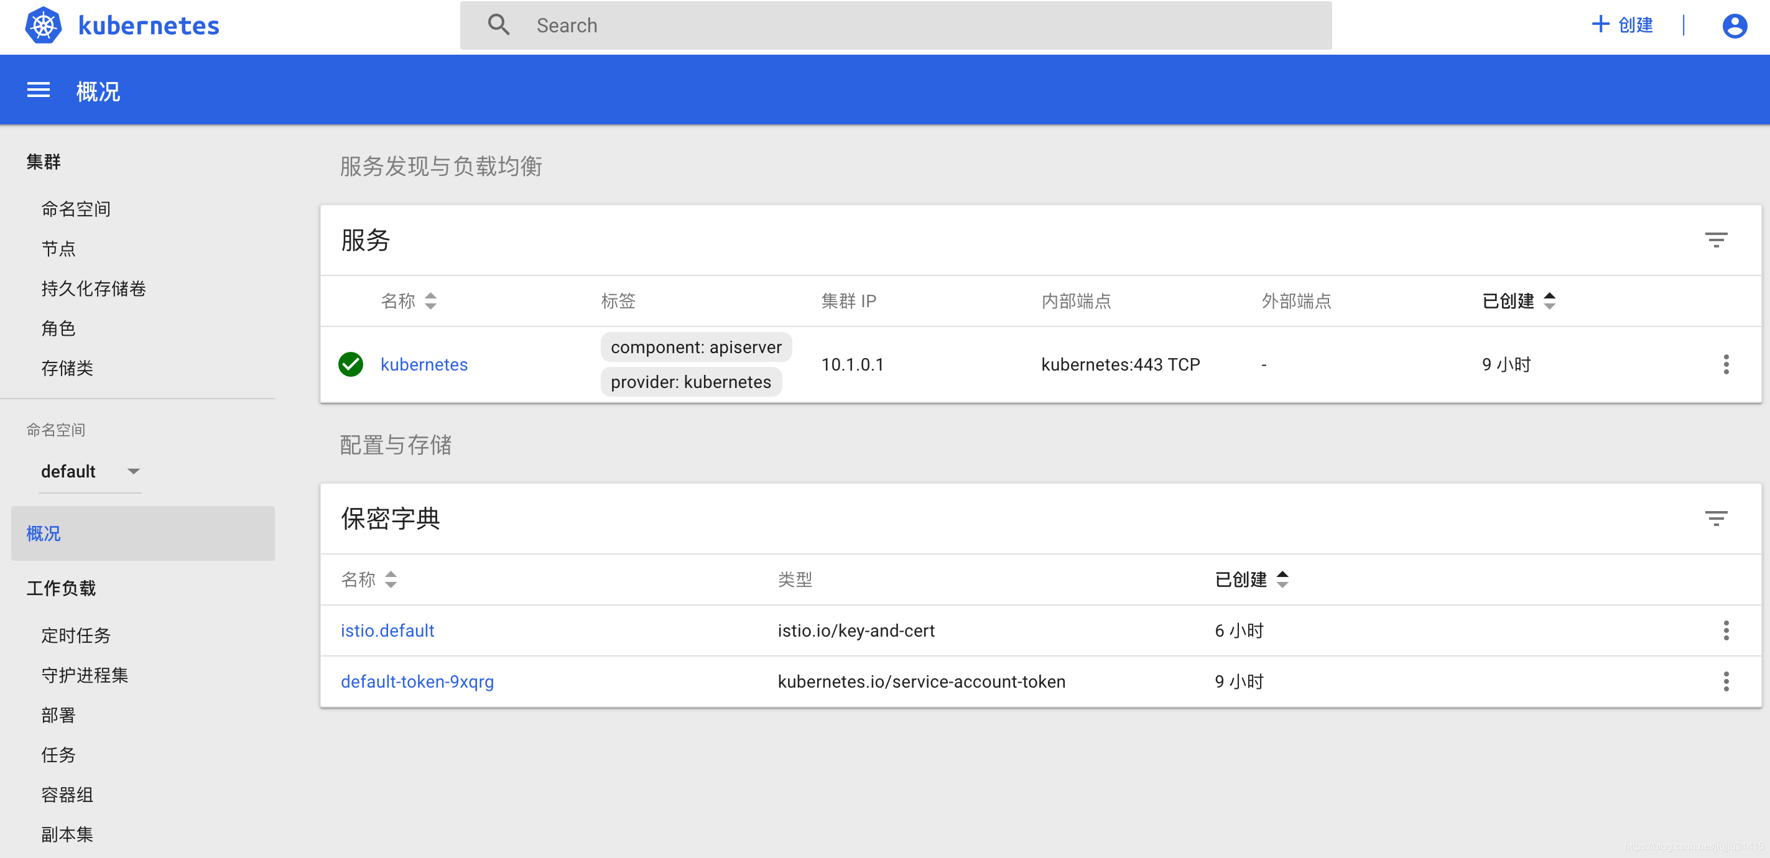Open actions menu for default-token-9xqrg
Screen dimensions: 1770x858
pyautogui.click(x=1725, y=681)
